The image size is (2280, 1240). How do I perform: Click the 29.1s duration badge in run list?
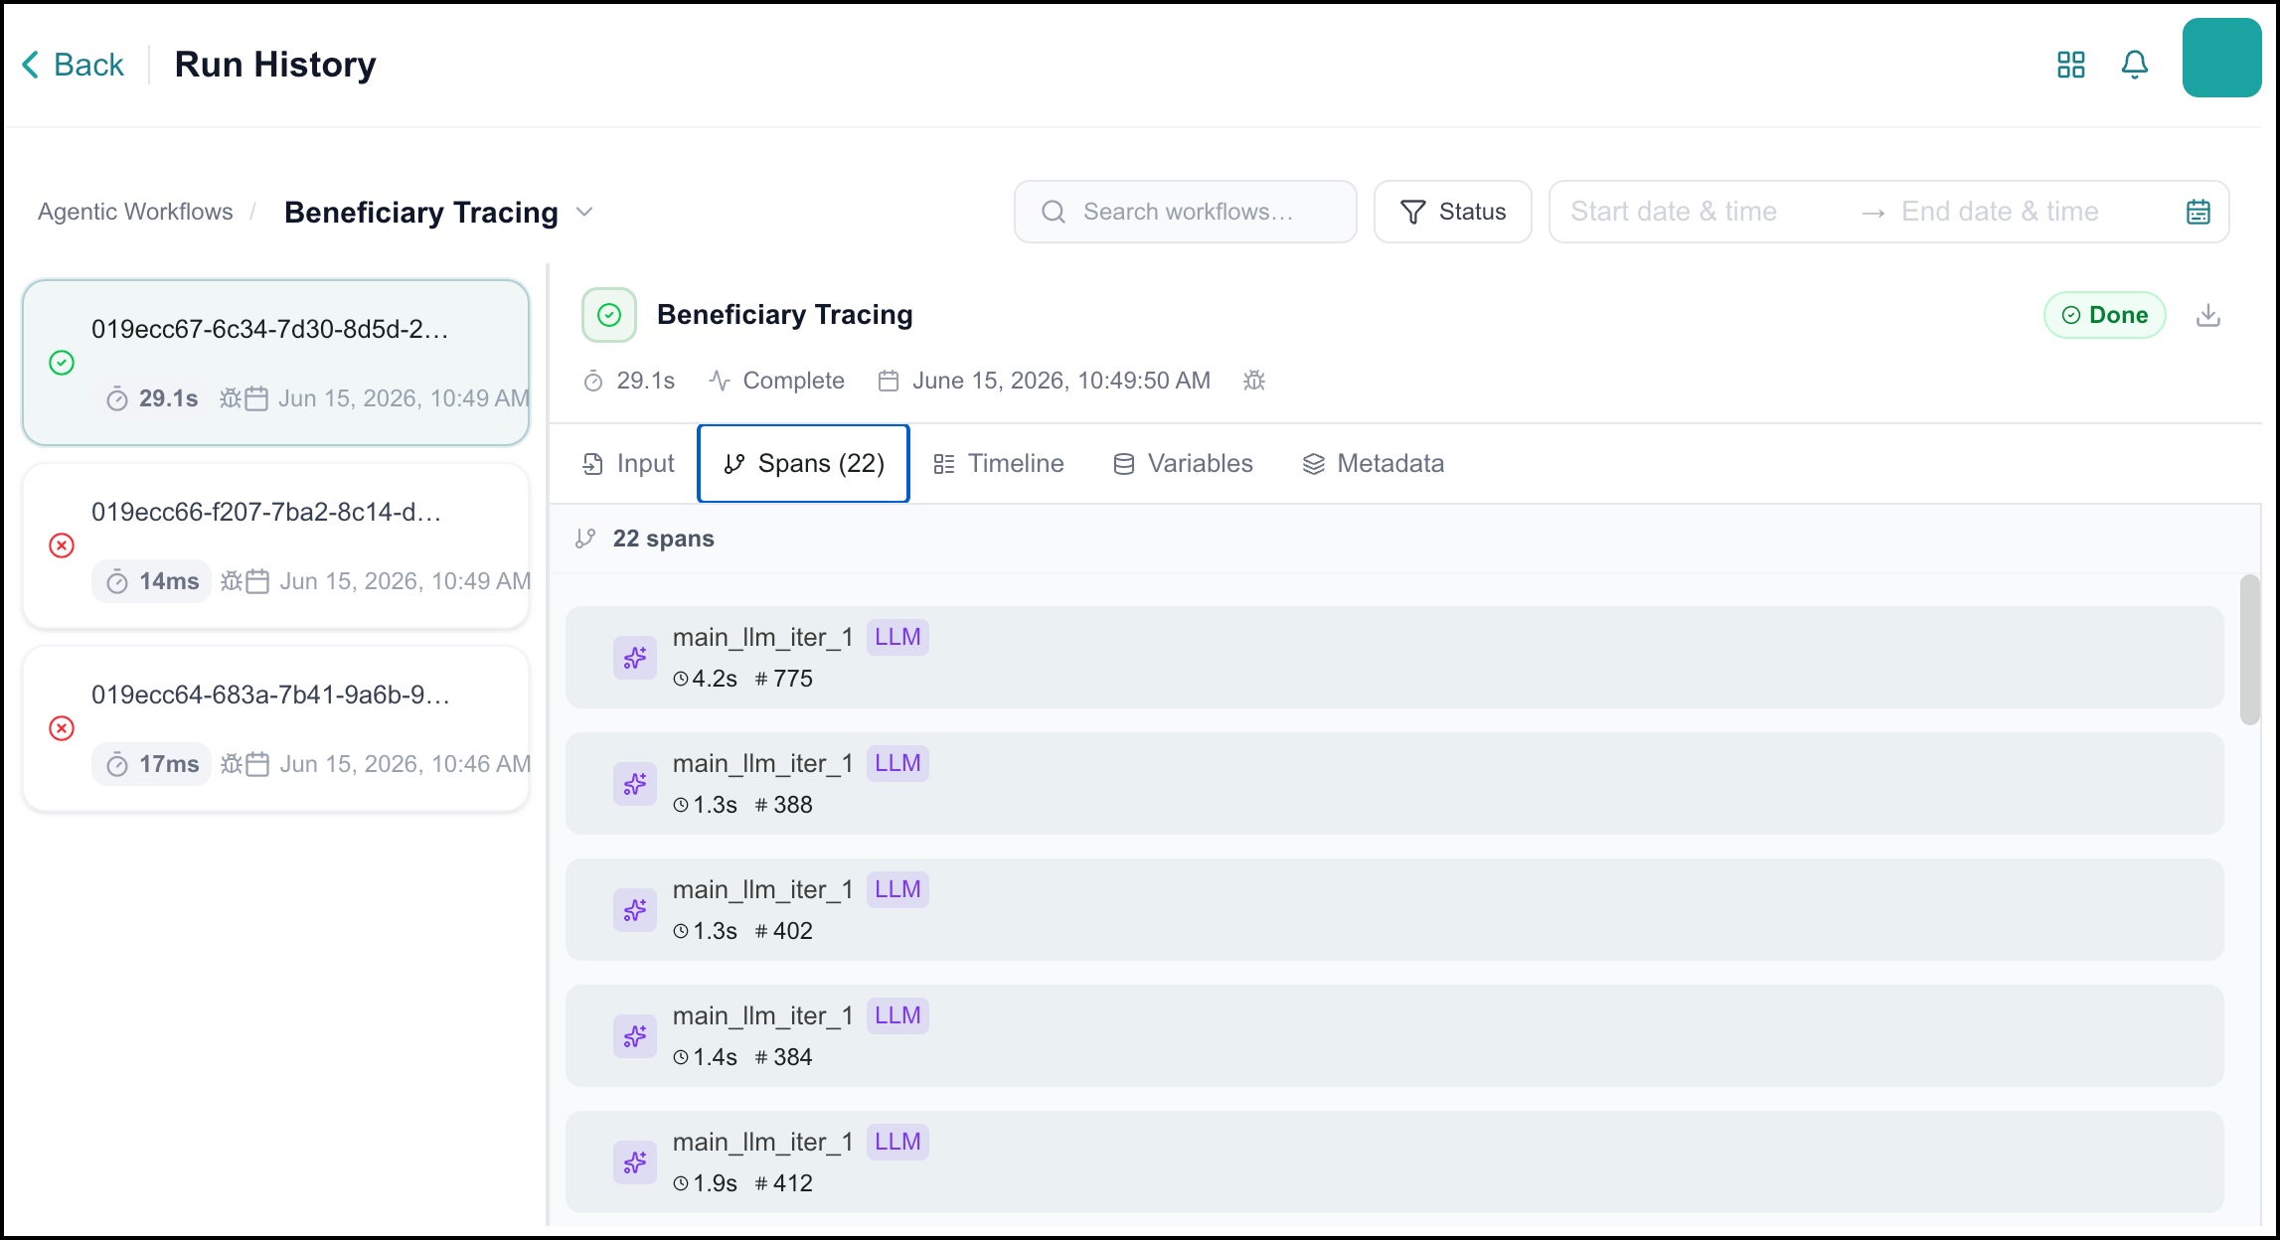(x=153, y=398)
